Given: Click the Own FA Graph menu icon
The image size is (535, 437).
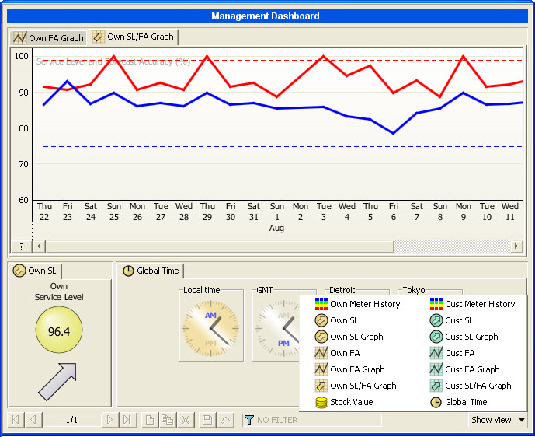Looking at the screenshot, I should (x=321, y=369).
